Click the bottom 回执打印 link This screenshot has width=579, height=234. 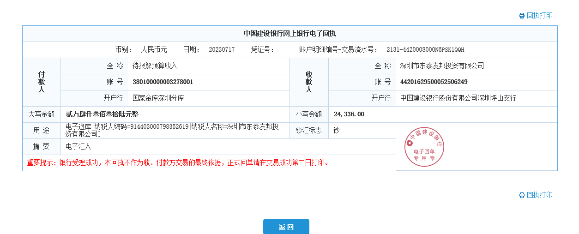540,195
